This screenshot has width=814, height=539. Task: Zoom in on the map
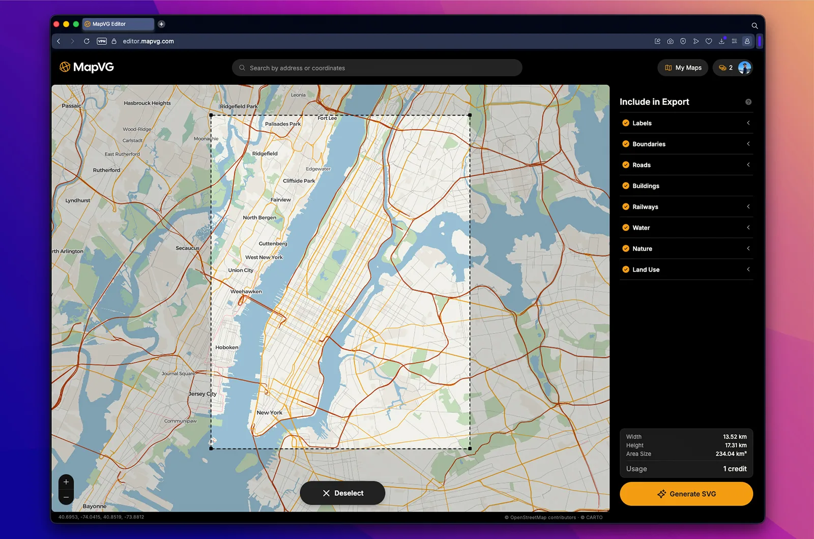pyautogui.click(x=66, y=482)
